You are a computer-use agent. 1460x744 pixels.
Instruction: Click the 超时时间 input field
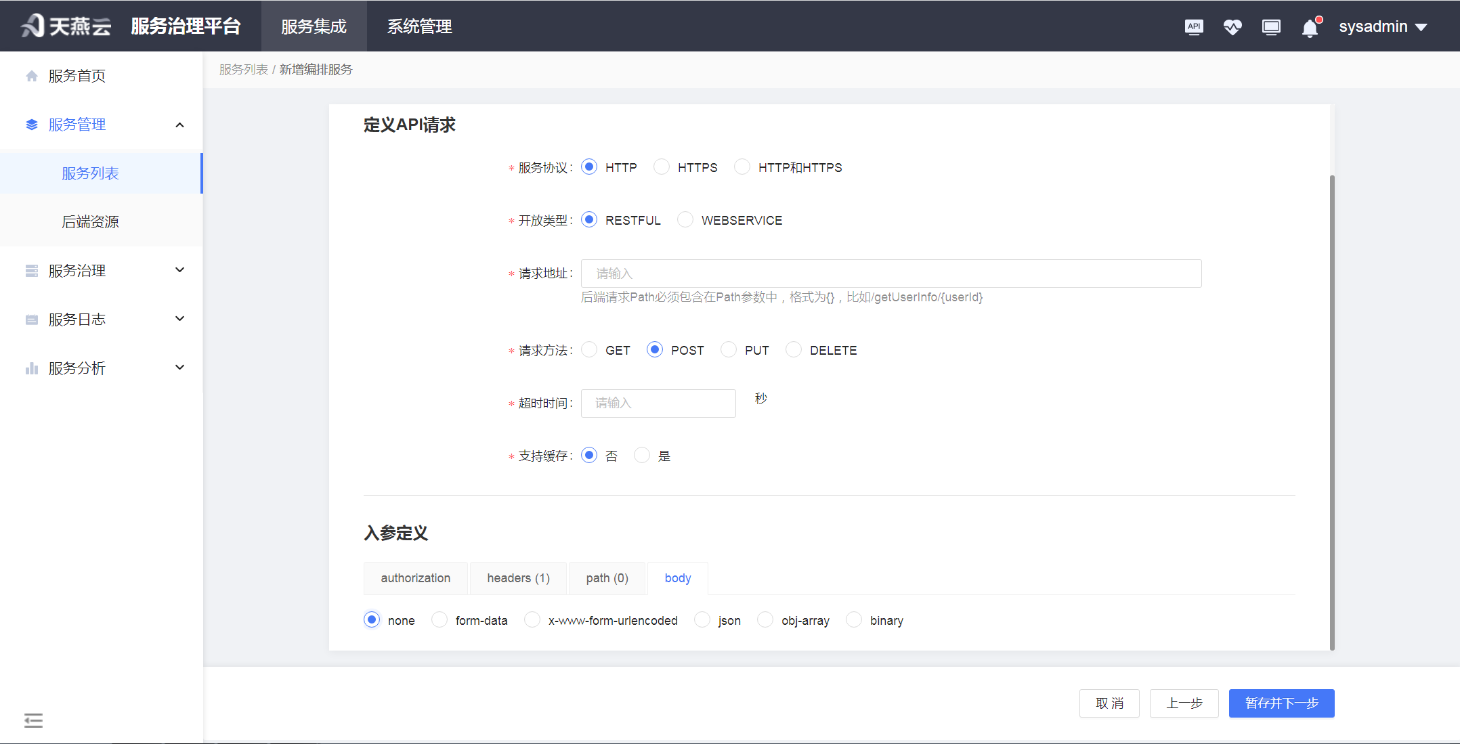658,403
